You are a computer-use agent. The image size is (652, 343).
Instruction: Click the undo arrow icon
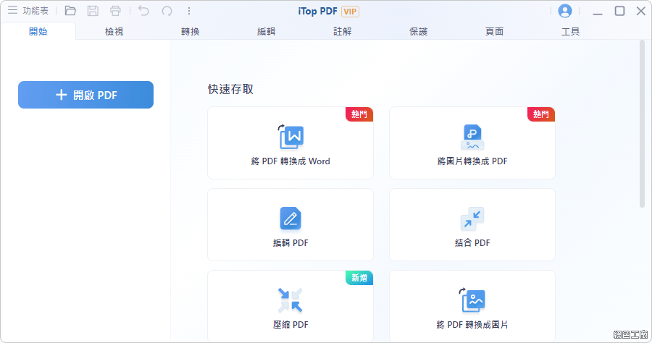coord(144,11)
